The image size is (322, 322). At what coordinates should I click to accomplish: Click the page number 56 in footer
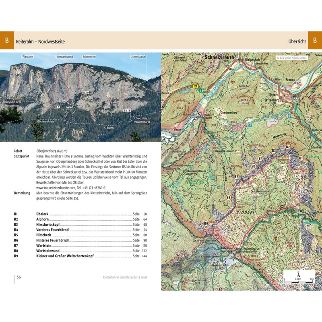click(19, 277)
